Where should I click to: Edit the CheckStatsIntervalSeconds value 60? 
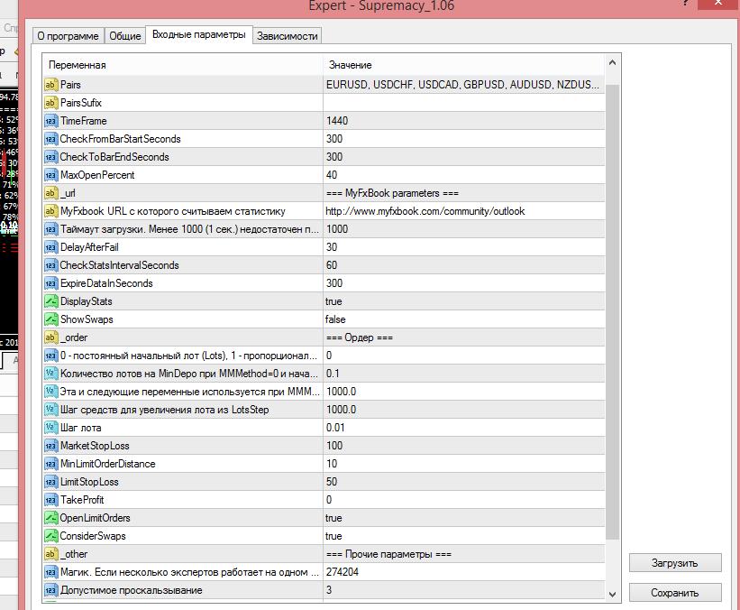point(464,265)
